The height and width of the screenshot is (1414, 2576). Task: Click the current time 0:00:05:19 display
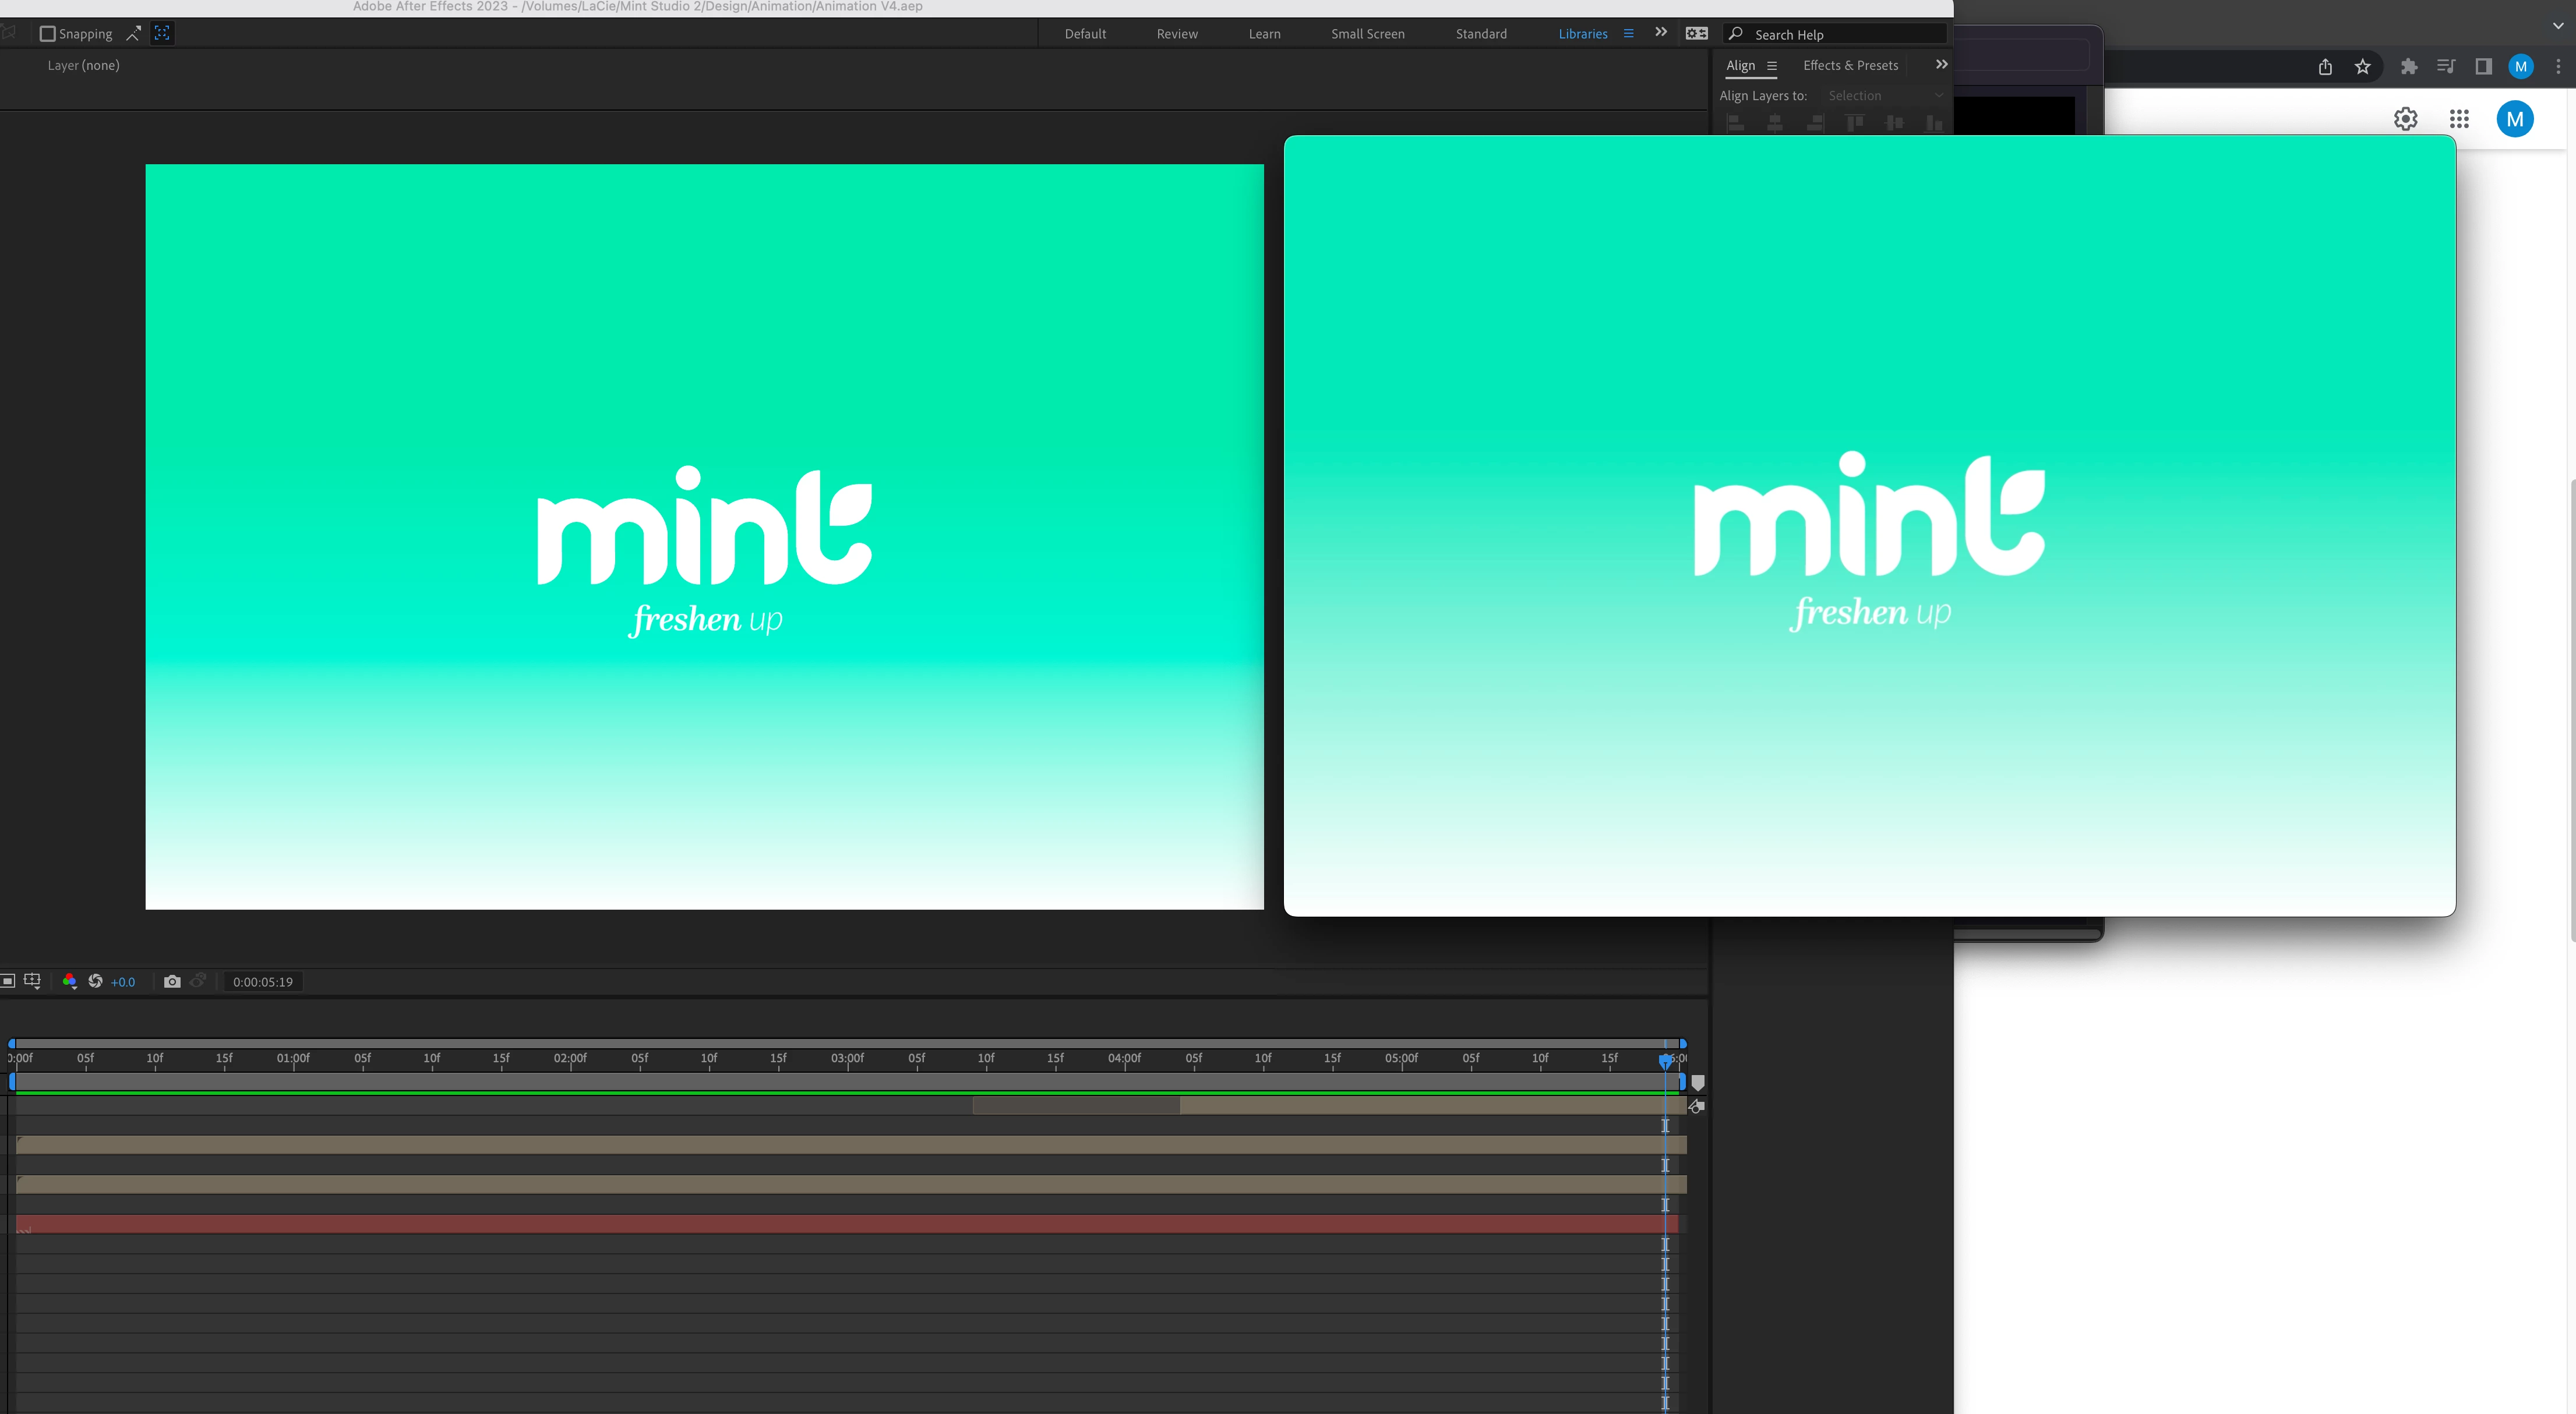point(263,982)
